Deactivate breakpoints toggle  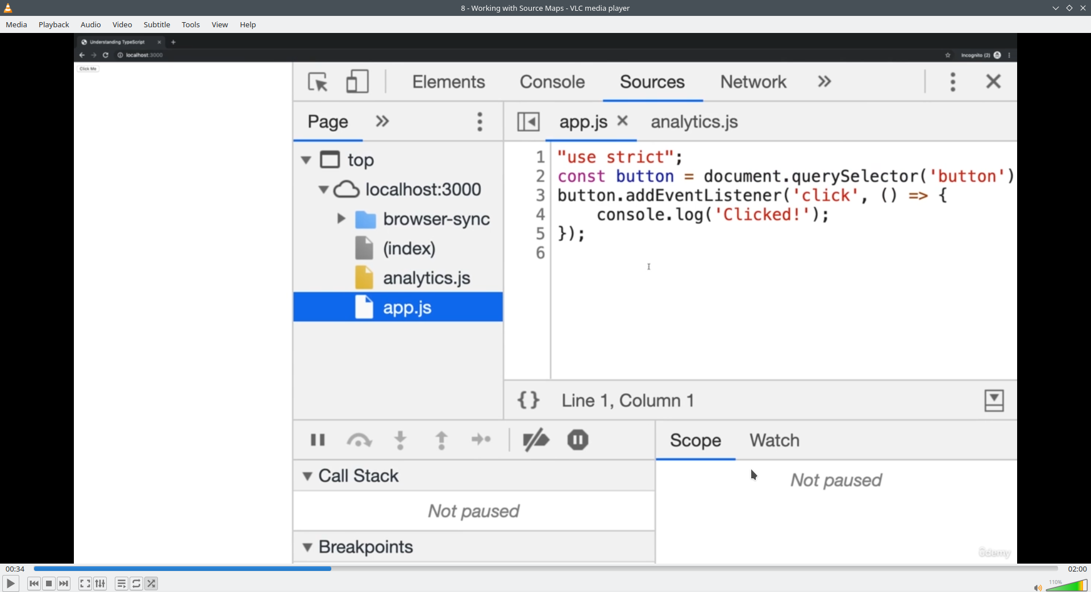(535, 440)
